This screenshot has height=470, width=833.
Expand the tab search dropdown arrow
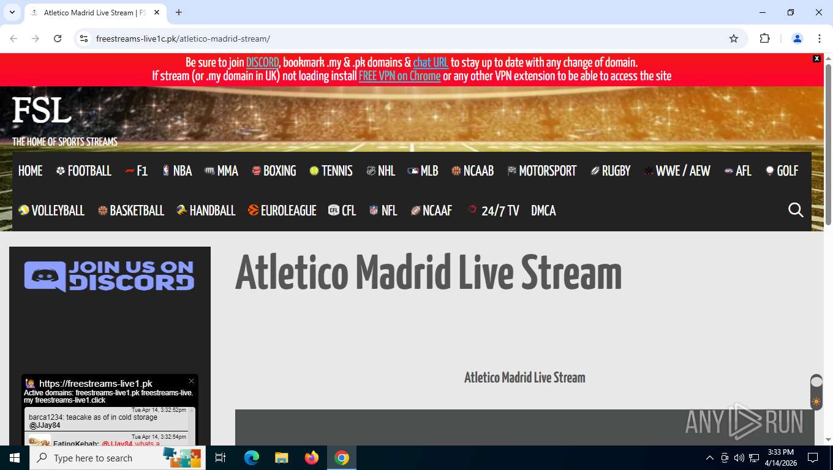point(12,12)
